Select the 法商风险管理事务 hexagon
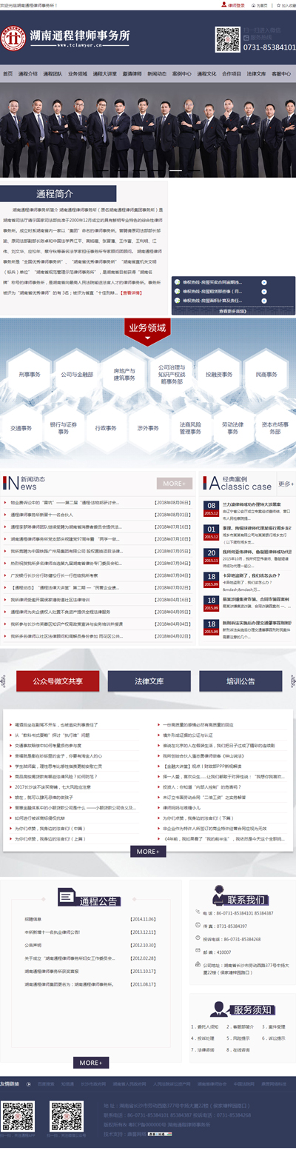 point(190,428)
